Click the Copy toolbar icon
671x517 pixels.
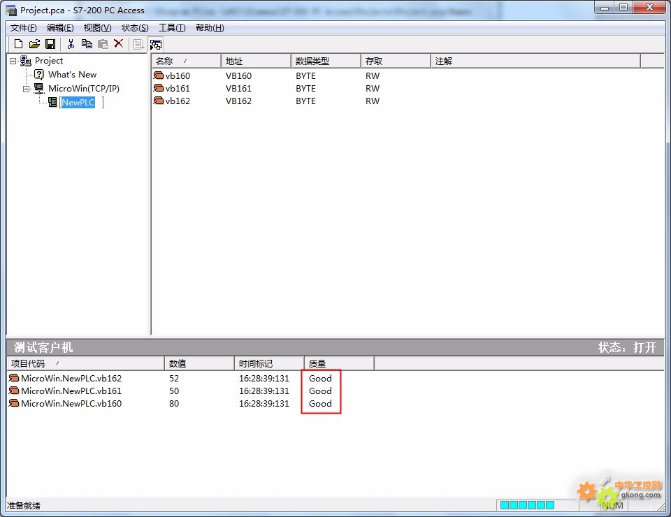(87, 44)
